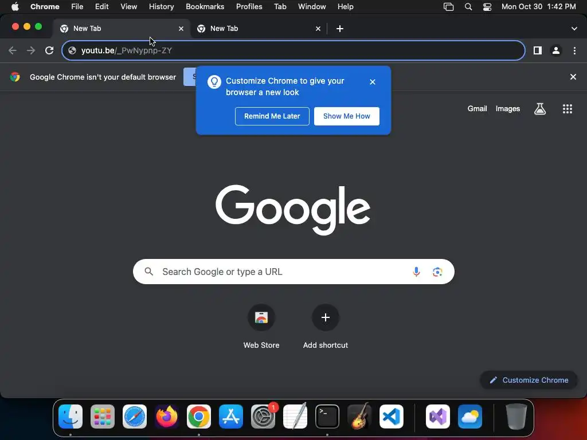Screen dimensions: 587x440
Task: Open Firefox from the Dock
Action: click(167, 417)
